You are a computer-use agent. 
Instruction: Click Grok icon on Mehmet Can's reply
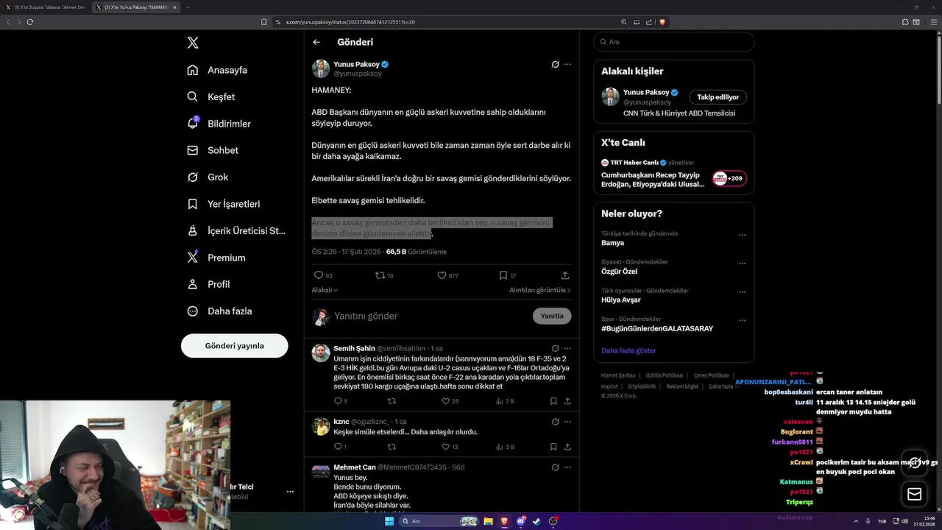coord(555,467)
